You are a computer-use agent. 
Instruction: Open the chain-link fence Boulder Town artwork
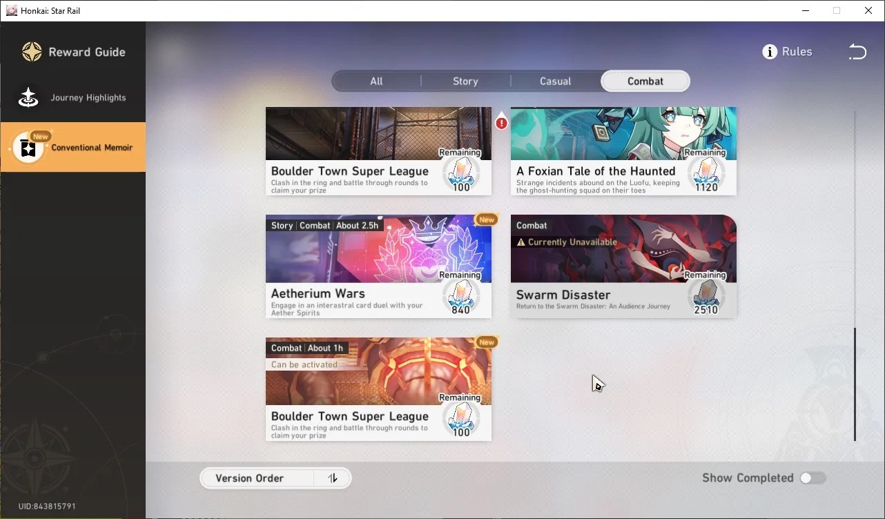coord(378,133)
